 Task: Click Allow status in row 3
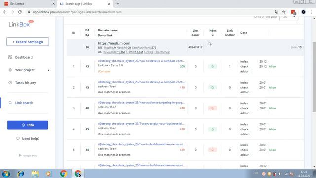273,108
